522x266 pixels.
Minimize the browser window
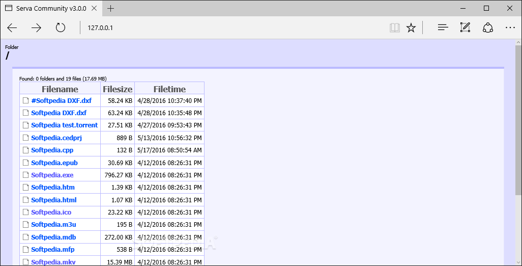coord(463,8)
